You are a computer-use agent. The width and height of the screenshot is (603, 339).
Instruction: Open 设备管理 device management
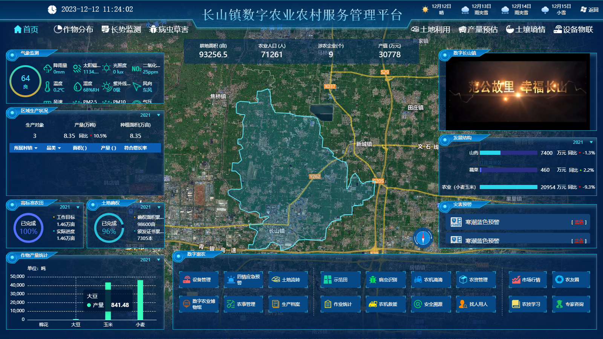click(199, 279)
